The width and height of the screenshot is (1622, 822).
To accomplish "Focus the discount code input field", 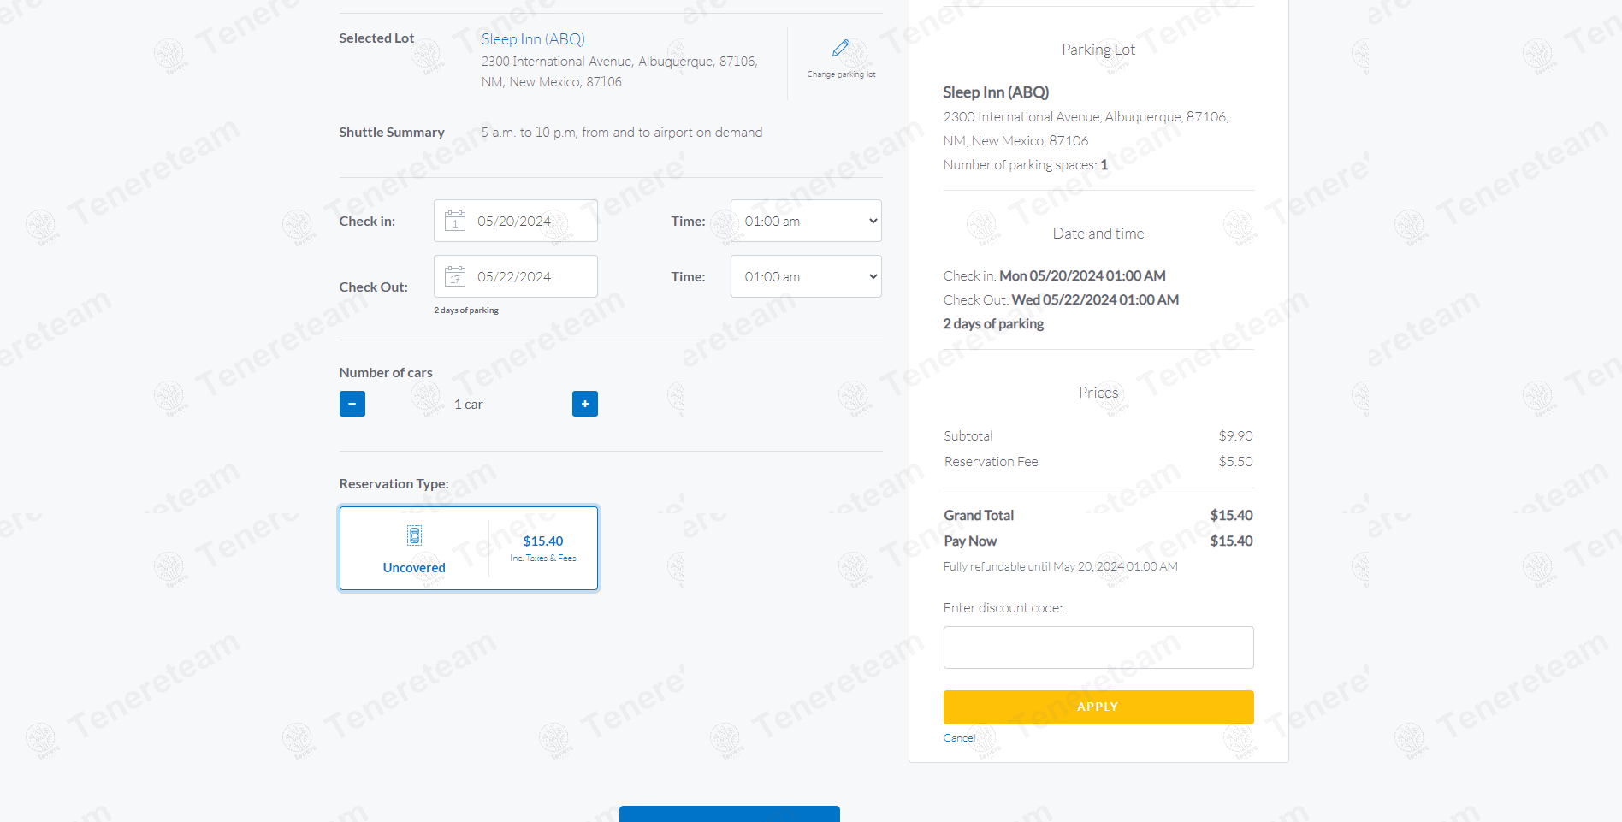I will coord(1098,648).
